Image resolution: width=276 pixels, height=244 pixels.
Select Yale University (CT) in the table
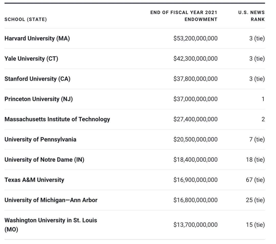(x=31, y=59)
